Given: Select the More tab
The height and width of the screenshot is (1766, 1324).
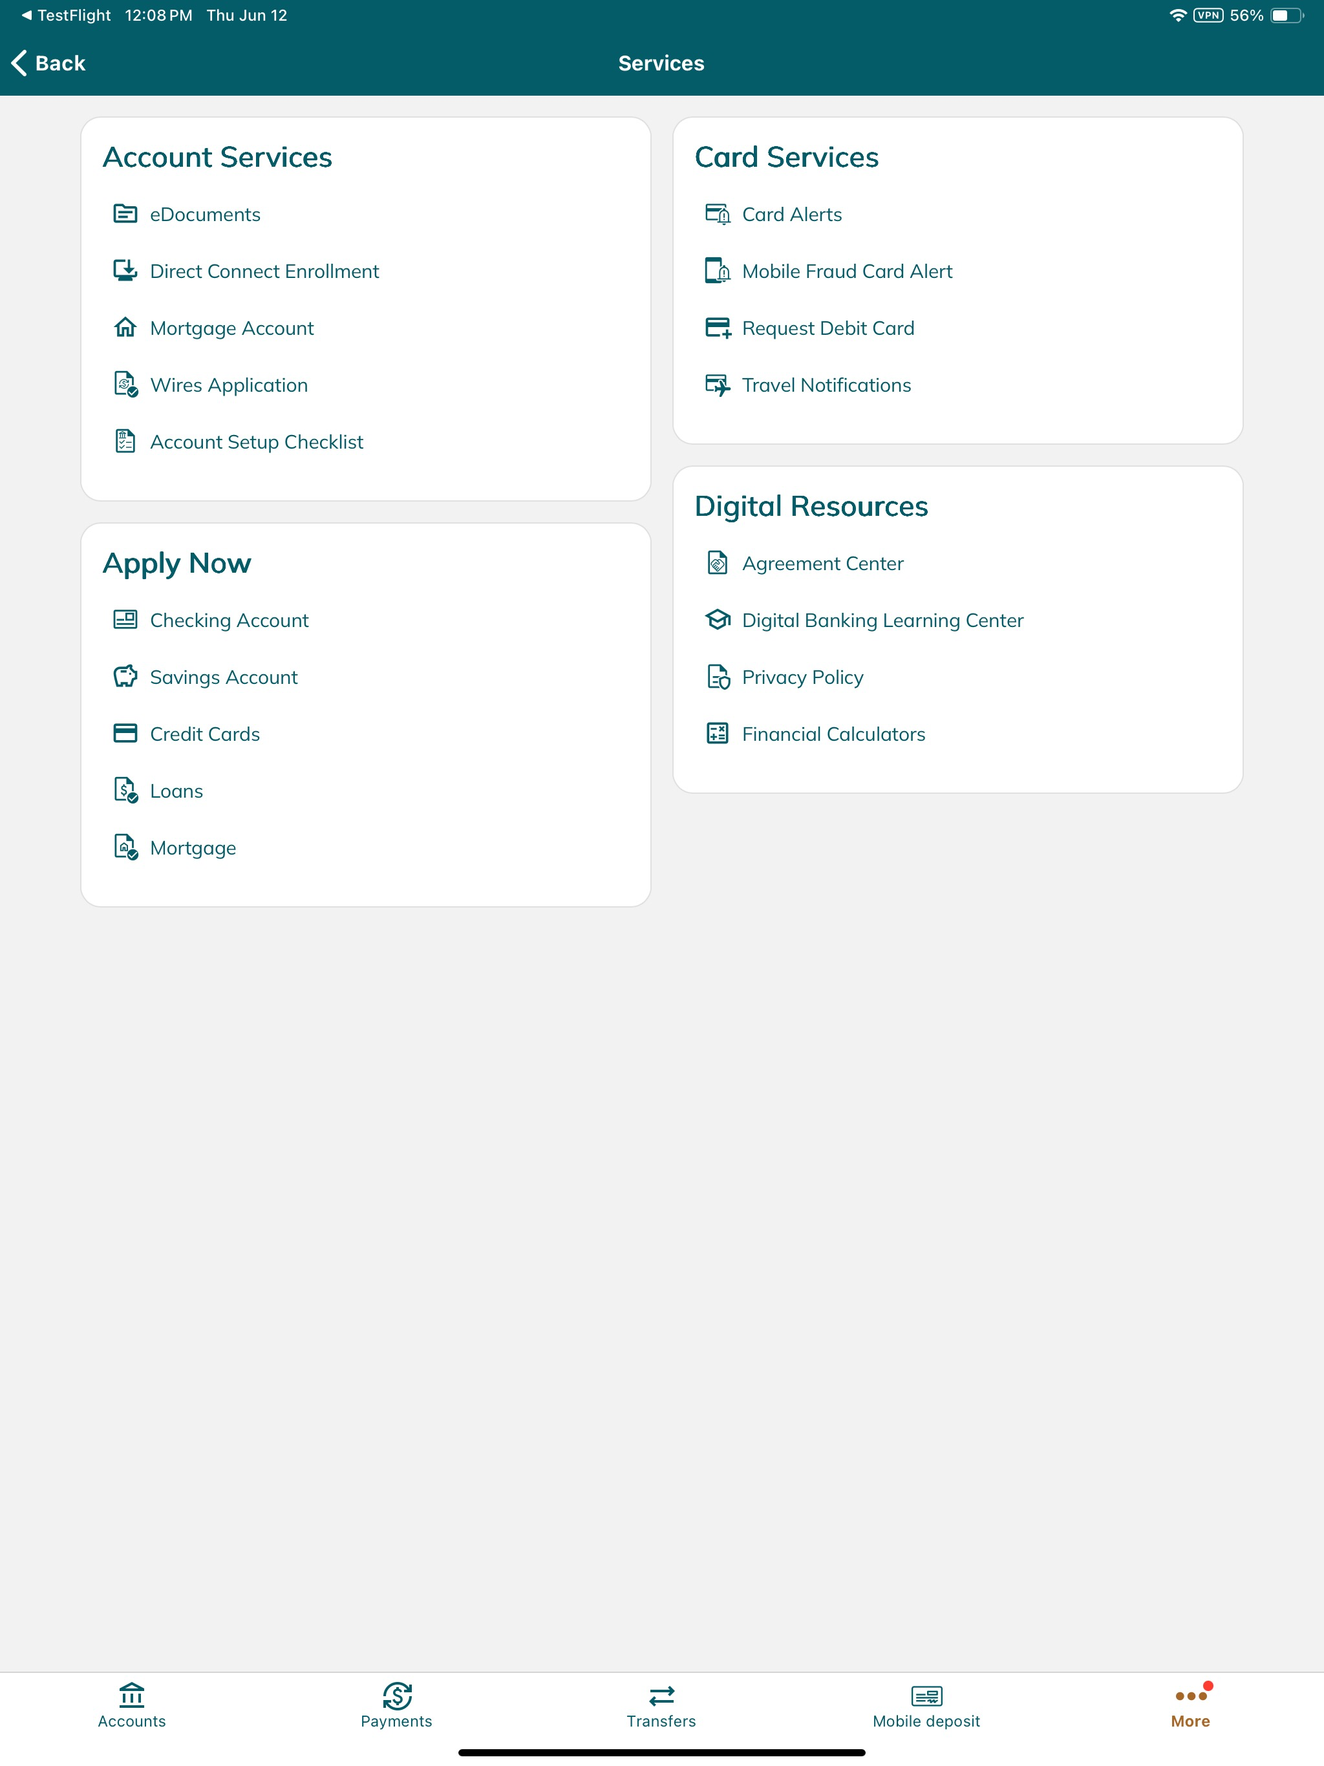Looking at the screenshot, I should click(1191, 1706).
